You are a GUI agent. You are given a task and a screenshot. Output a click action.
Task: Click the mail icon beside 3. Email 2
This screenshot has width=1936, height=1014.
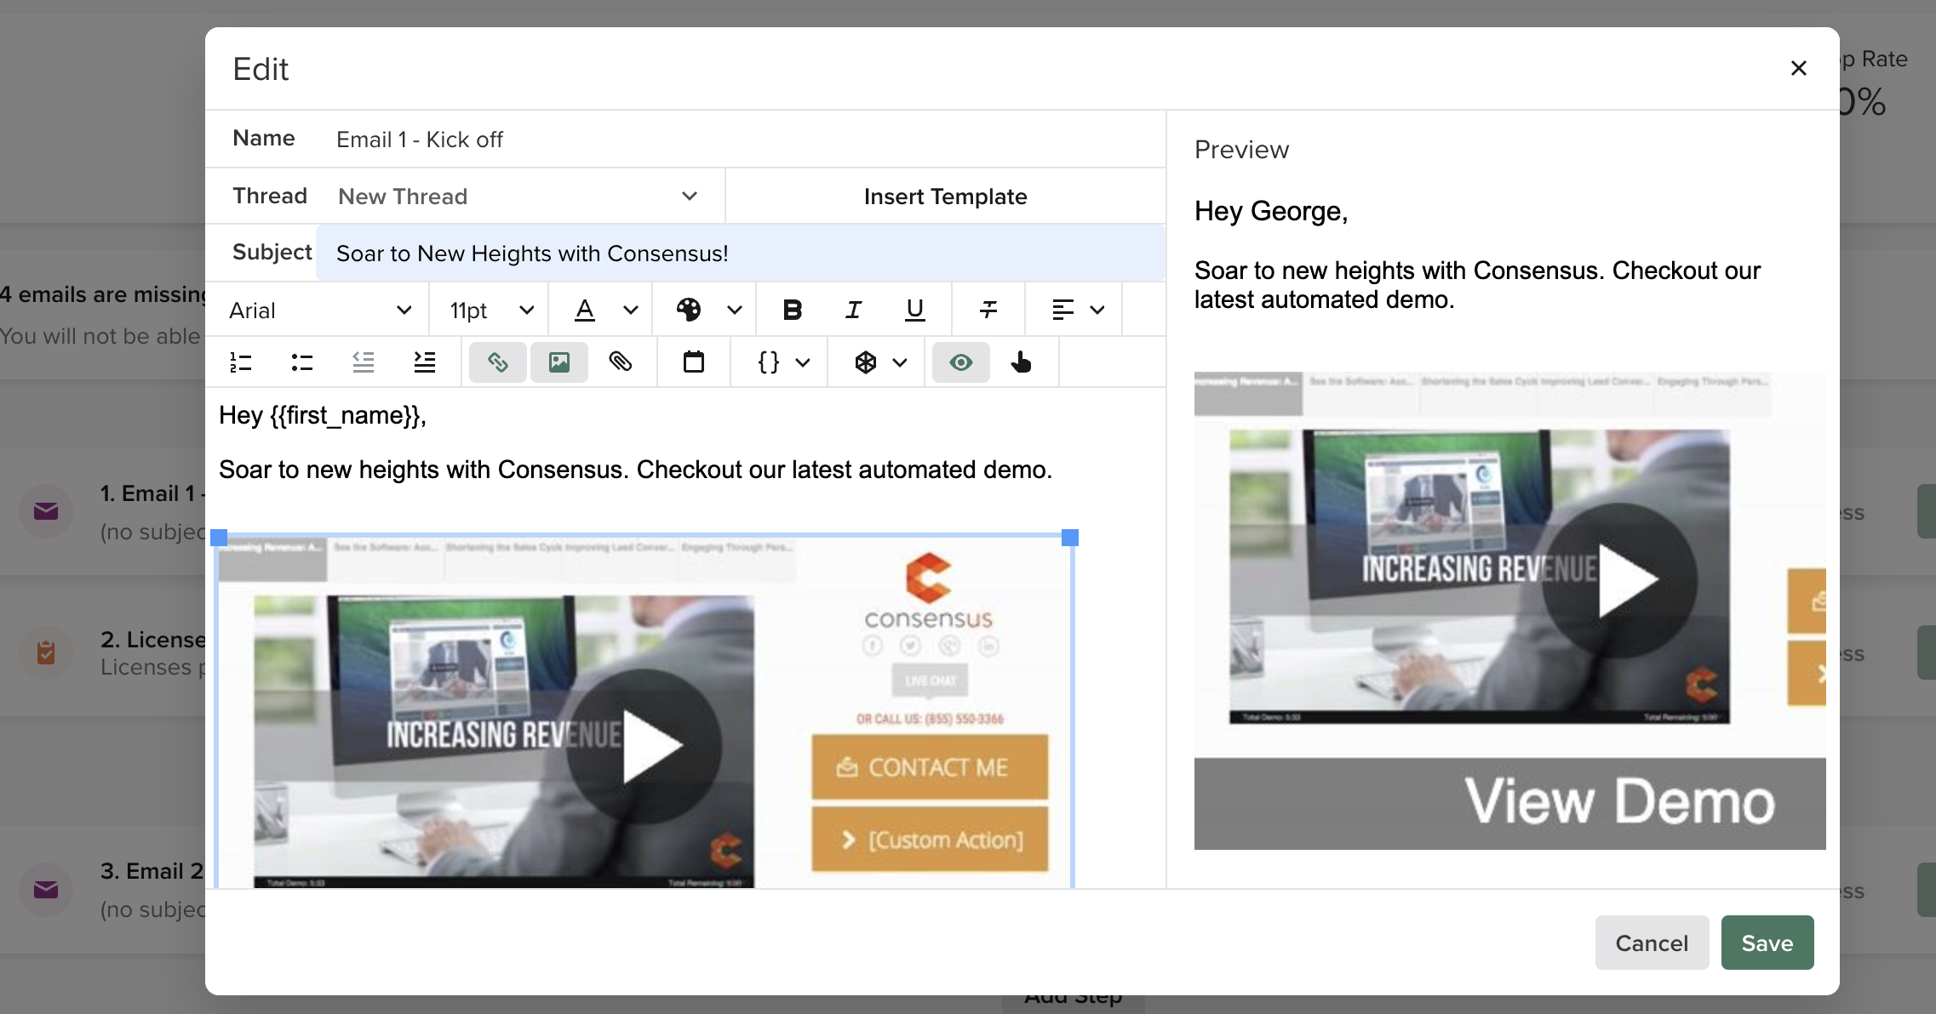(46, 890)
